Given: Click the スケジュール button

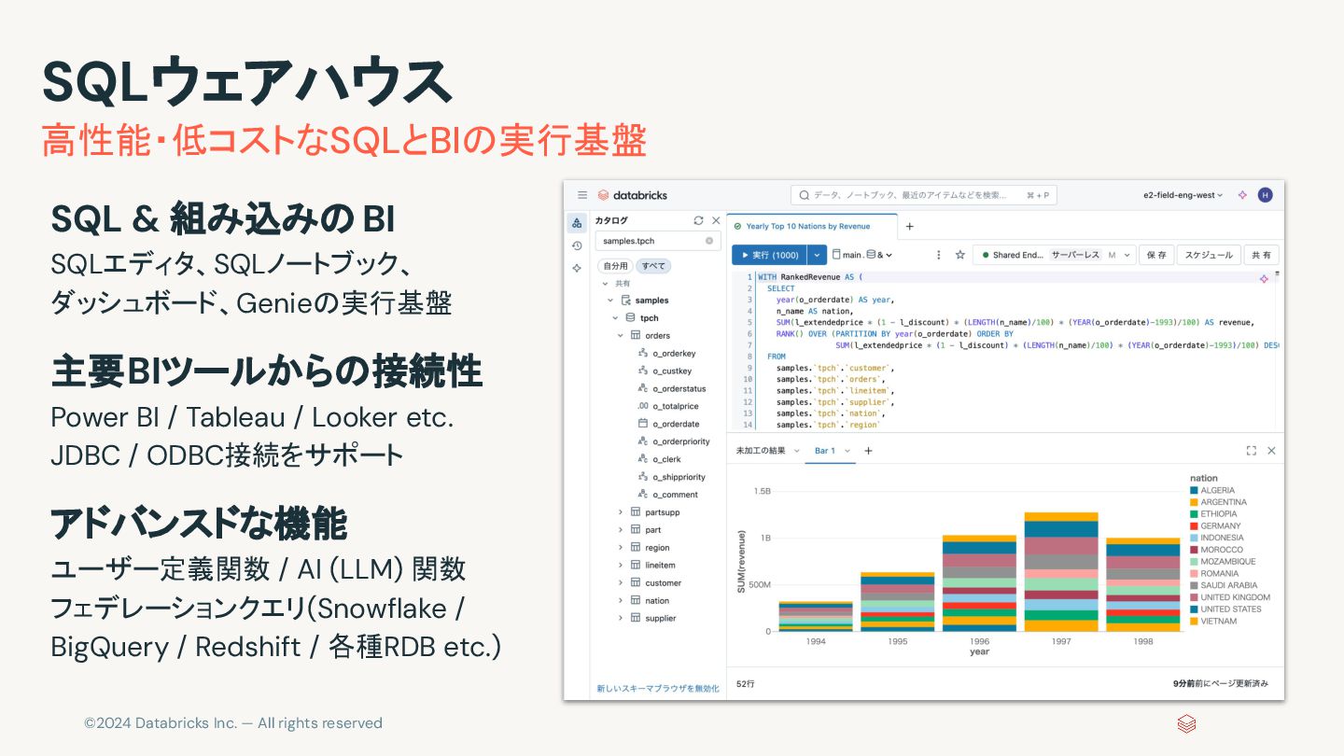Looking at the screenshot, I should (x=1209, y=255).
